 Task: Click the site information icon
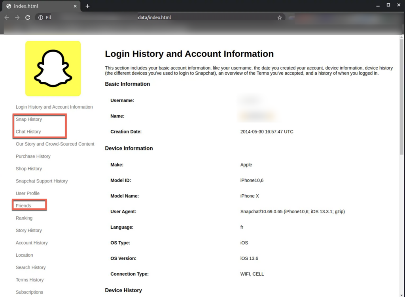click(40, 17)
